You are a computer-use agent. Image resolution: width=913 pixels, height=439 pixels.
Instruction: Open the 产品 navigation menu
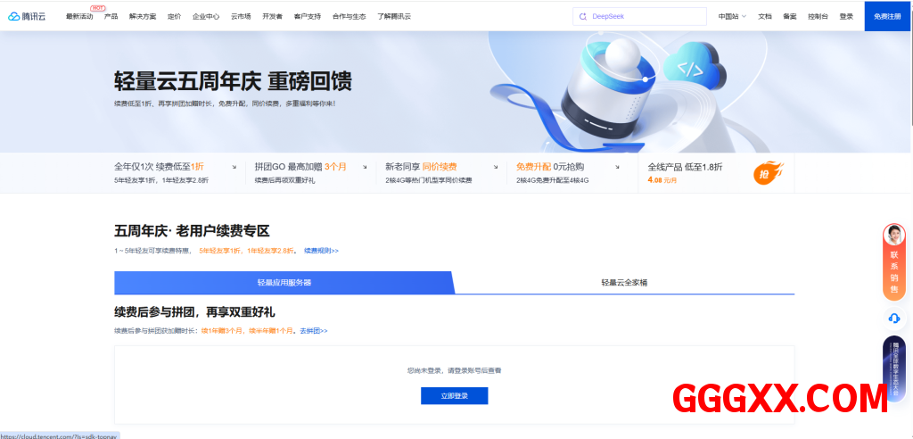tap(111, 16)
